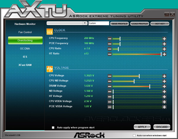
Task: Open XFast RAM section
Action: [x=25, y=65]
